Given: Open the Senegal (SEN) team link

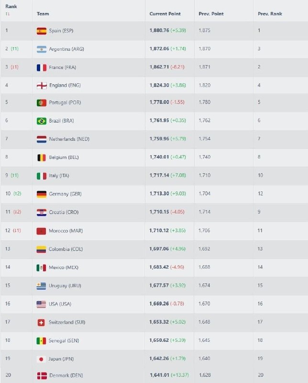Looking at the screenshot, I should [65, 340].
